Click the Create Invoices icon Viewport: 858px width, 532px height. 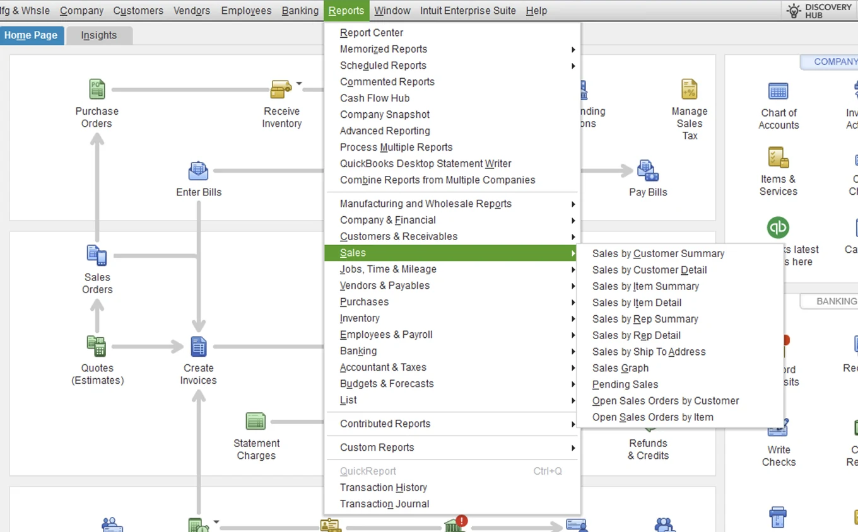coord(199,346)
